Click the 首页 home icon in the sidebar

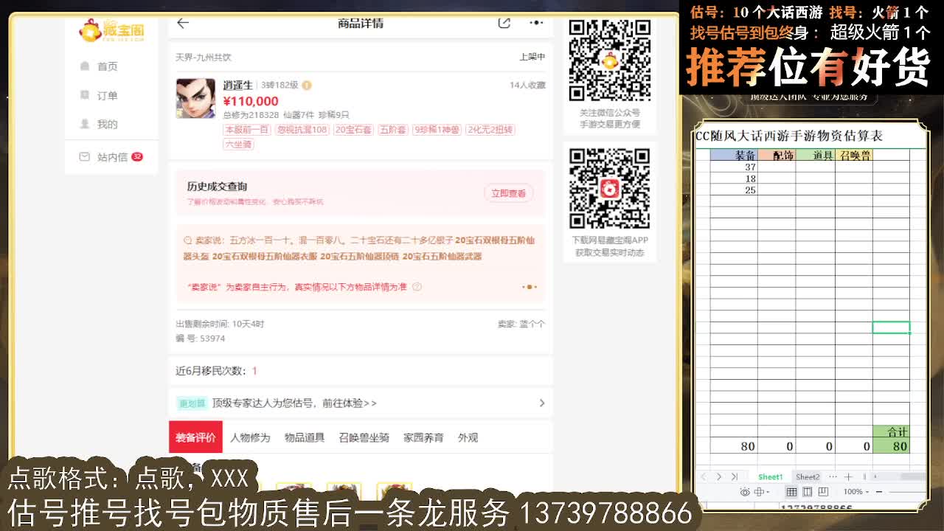[85, 66]
